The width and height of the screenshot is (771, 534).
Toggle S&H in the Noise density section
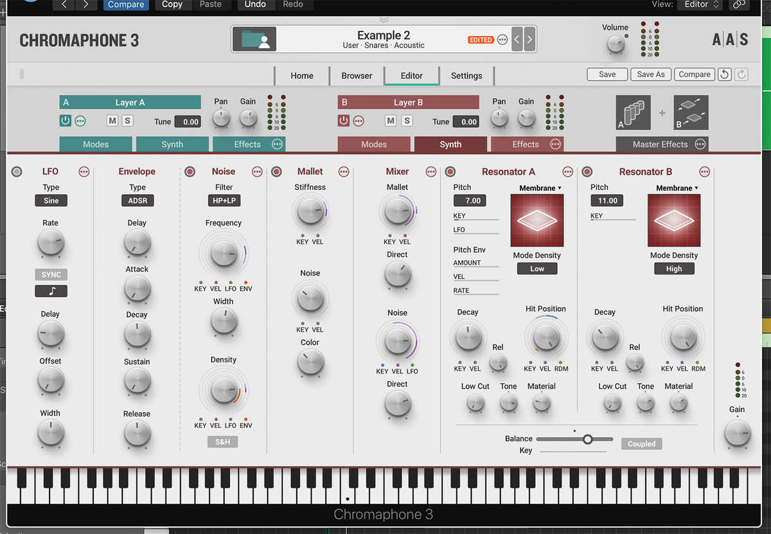[222, 441]
